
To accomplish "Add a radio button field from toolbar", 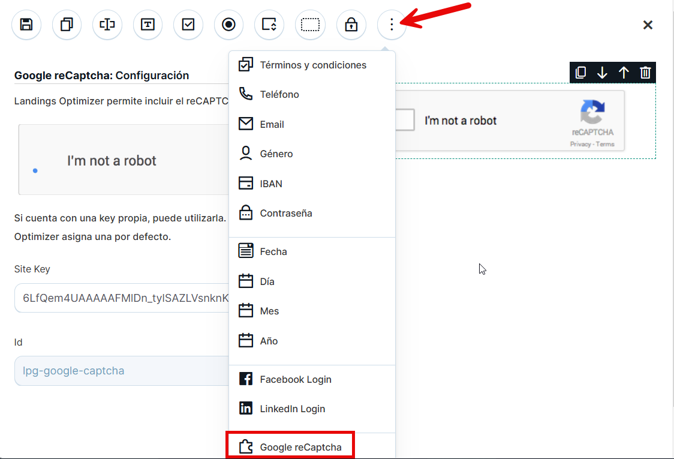I will (x=228, y=25).
